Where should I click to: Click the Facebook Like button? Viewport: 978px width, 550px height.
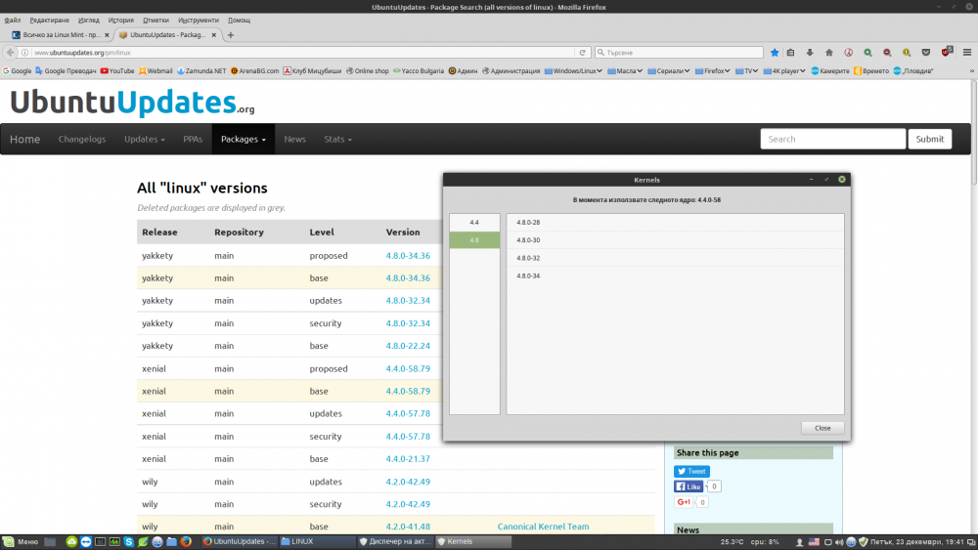click(689, 487)
